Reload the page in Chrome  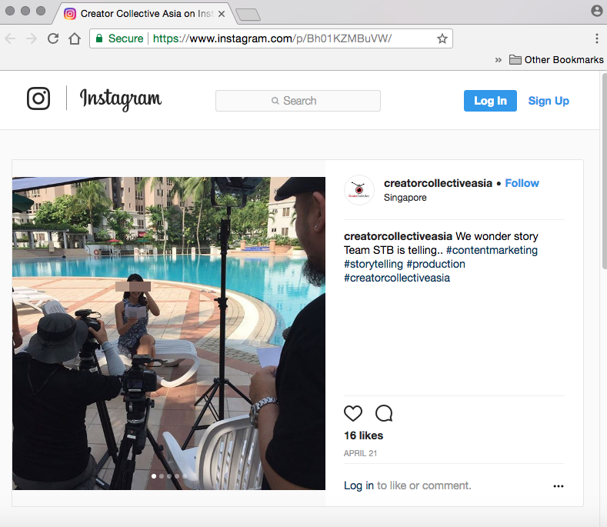pos(53,38)
